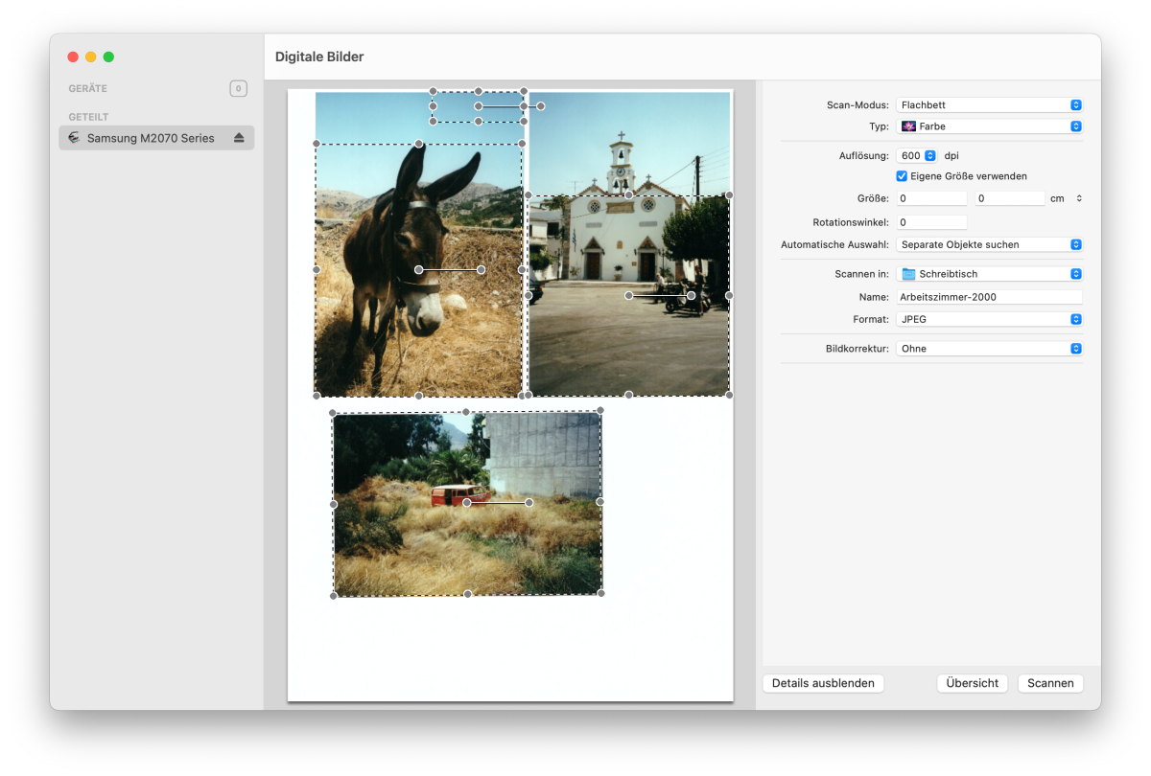Eject the Samsung M2070 Series scanner
Image resolution: width=1151 pixels, height=776 pixels.
pyautogui.click(x=239, y=138)
